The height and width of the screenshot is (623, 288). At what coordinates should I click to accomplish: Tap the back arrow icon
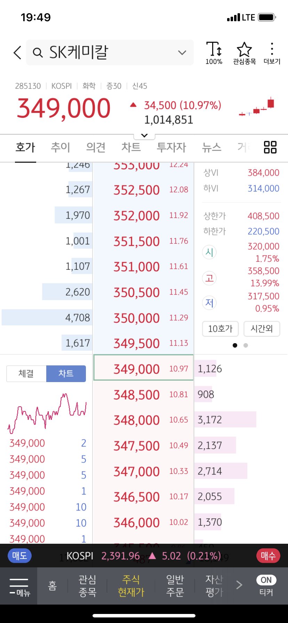click(17, 52)
